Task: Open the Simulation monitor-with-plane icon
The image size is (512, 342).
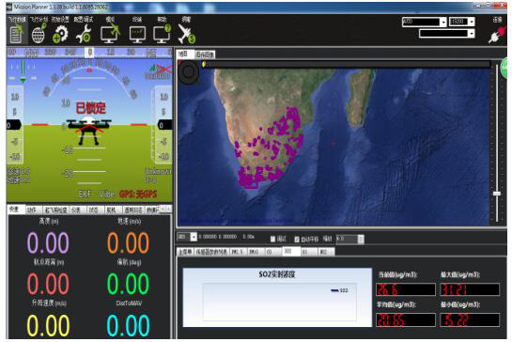Action: pyautogui.click(x=111, y=34)
